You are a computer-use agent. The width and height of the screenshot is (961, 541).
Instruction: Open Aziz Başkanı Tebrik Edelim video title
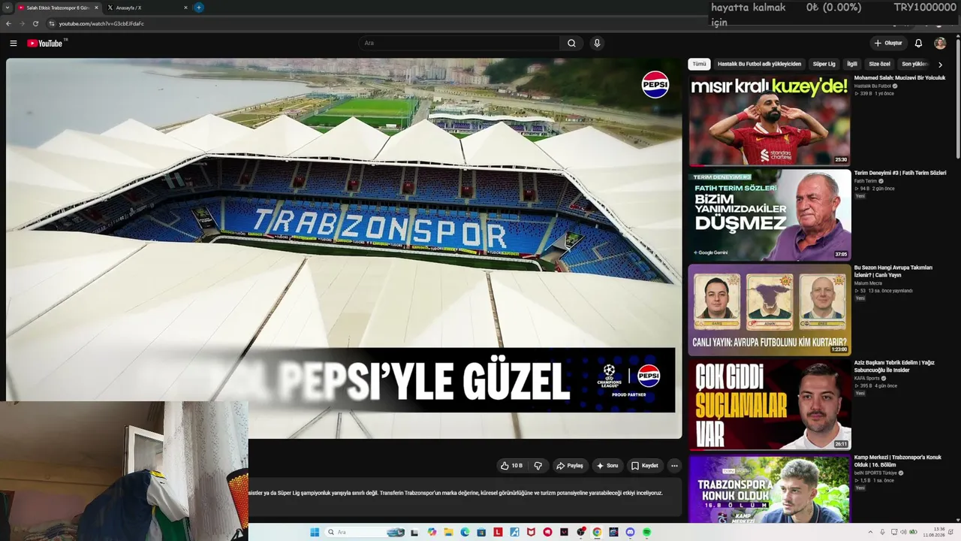[894, 367]
